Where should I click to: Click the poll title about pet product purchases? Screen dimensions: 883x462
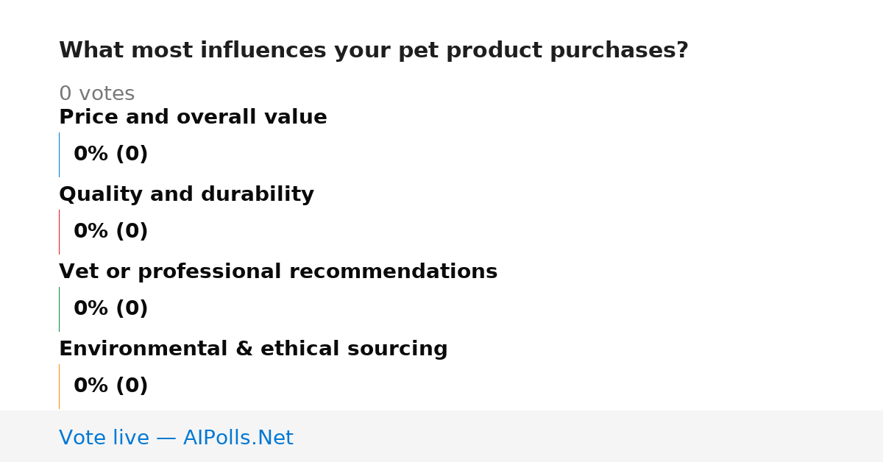(x=374, y=51)
